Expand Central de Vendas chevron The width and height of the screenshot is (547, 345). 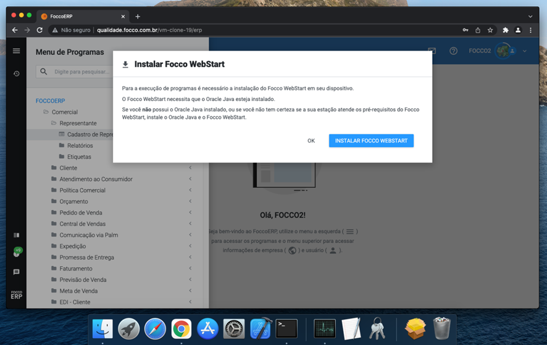coord(191,223)
